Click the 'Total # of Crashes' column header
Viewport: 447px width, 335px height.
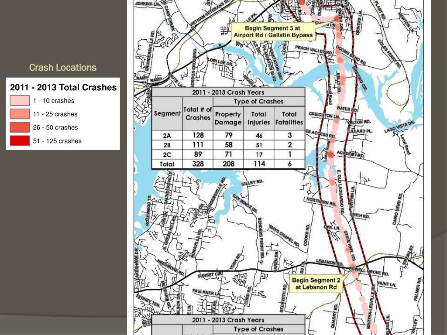click(198, 114)
